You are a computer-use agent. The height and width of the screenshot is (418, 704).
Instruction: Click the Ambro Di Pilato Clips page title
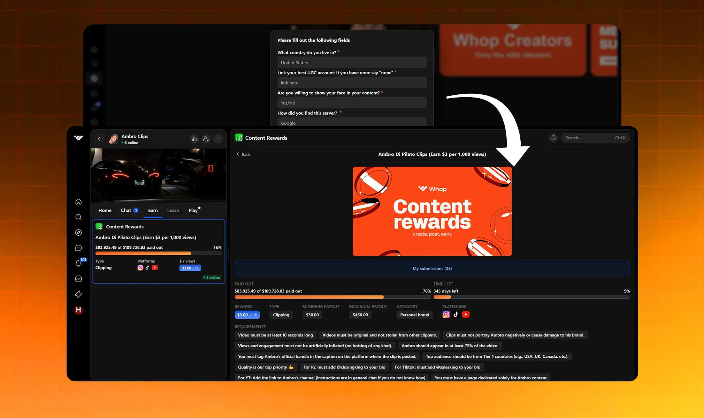tap(432, 154)
